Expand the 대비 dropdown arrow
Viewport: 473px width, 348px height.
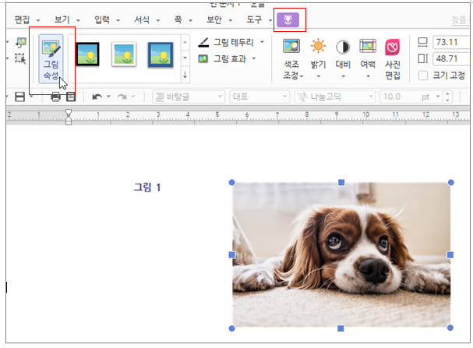click(343, 76)
